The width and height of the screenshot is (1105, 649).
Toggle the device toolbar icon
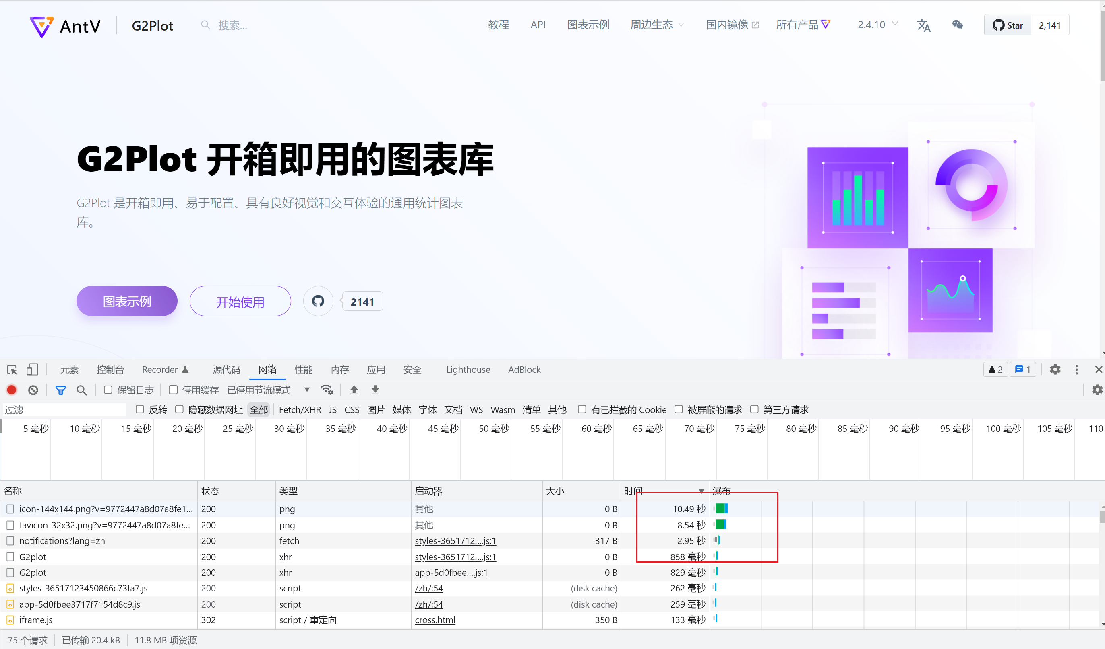[x=32, y=370]
